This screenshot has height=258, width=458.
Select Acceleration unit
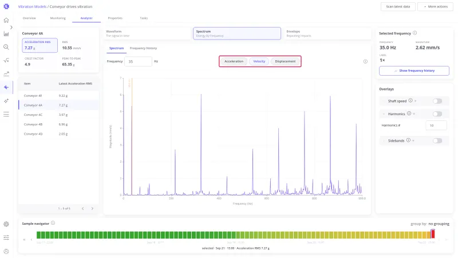pyautogui.click(x=234, y=61)
